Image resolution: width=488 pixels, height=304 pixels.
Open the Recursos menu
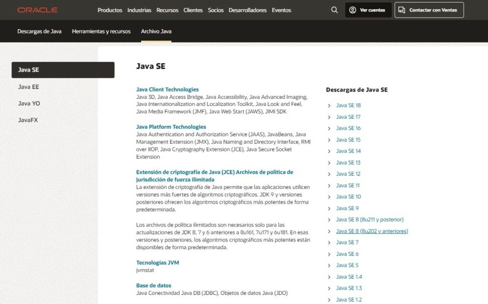pos(167,10)
